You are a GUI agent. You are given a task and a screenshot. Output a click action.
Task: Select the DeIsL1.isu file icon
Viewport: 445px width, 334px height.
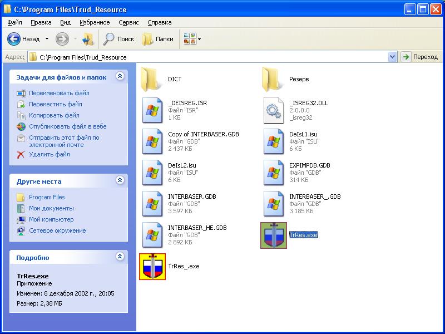tap(274, 141)
